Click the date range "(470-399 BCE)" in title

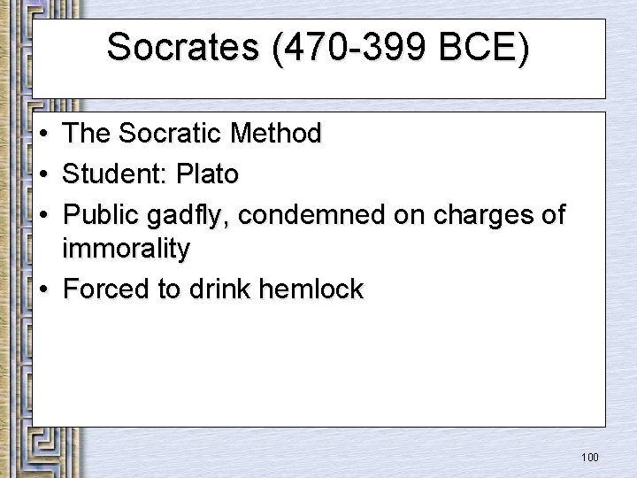click(x=401, y=48)
